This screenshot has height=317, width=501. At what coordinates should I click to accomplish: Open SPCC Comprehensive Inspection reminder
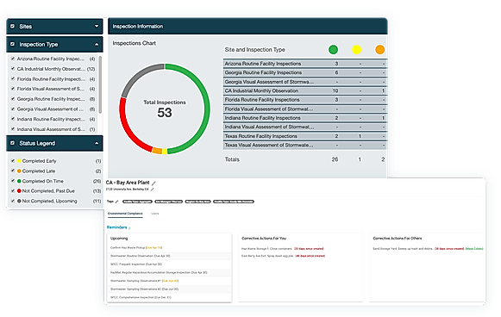[x=141, y=297]
